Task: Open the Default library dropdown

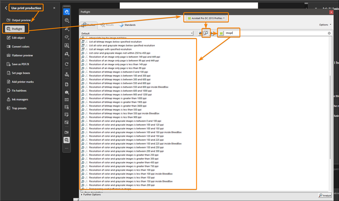Action: (x=137, y=33)
